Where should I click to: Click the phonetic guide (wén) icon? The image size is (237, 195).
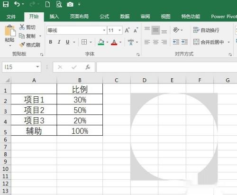[x=131, y=42]
